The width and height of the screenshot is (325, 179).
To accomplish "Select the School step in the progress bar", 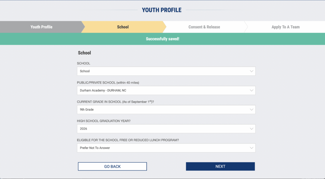I will (x=123, y=27).
